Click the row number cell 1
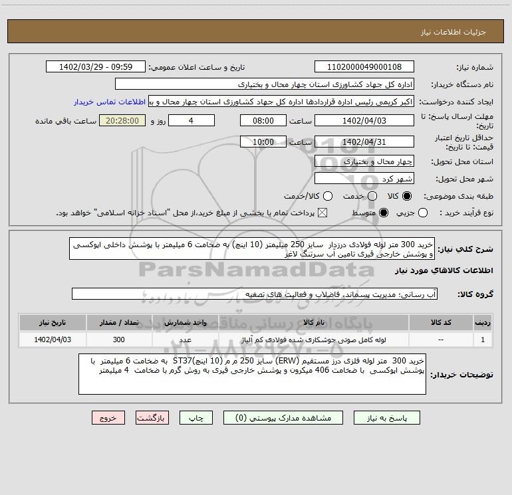This screenshot has width=512, height=495. pyautogui.click(x=483, y=340)
